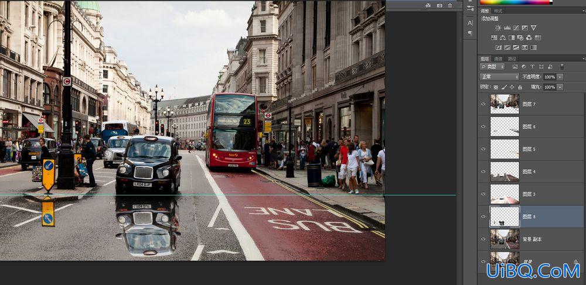Add a Selective Color adjustment
This screenshot has width=586, height=285.
(524, 47)
